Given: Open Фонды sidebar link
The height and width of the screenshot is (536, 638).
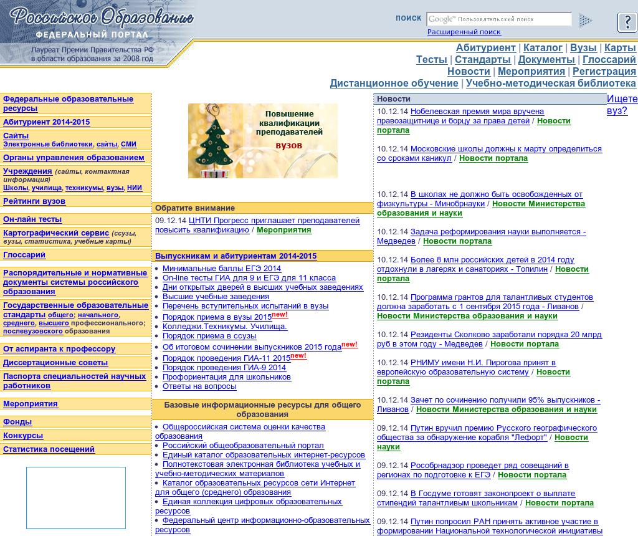Looking at the screenshot, I should point(17,422).
